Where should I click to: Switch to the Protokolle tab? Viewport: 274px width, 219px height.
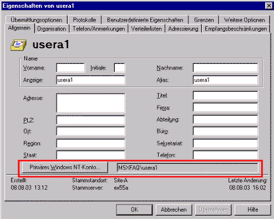pos(84,20)
